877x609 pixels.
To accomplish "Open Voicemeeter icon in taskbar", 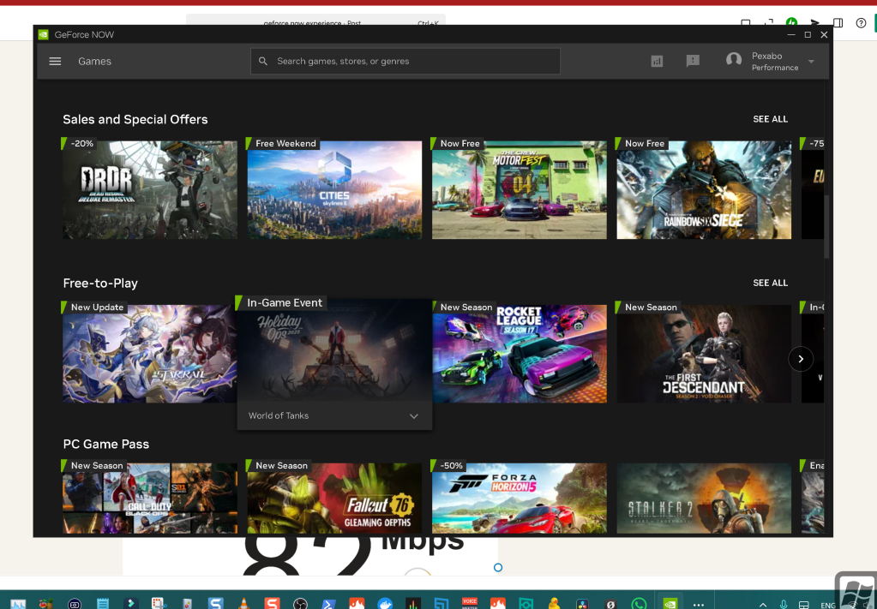I will [469, 603].
